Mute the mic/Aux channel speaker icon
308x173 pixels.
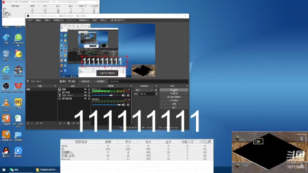123,95
